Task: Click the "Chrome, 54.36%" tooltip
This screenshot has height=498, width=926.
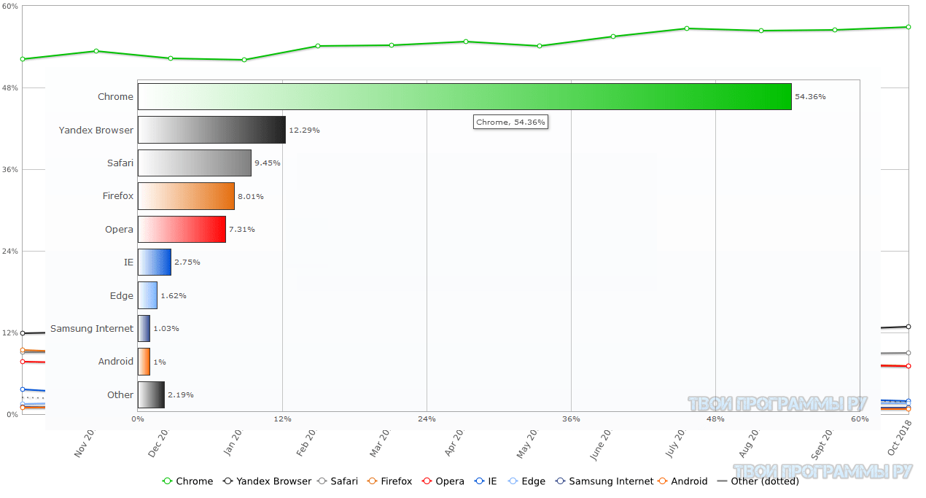Action: (x=510, y=122)
